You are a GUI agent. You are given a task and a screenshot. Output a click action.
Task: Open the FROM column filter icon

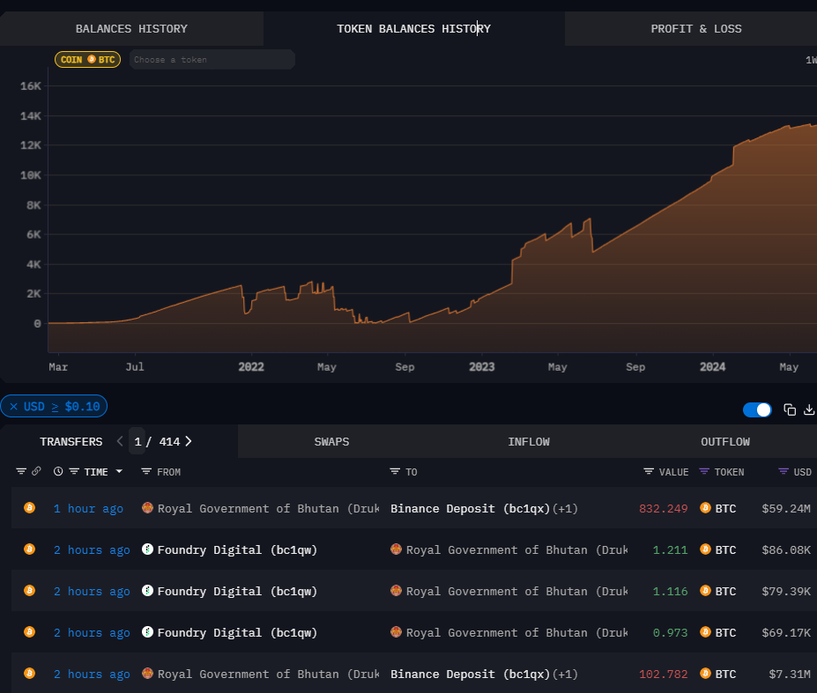(x=146, y=472)
